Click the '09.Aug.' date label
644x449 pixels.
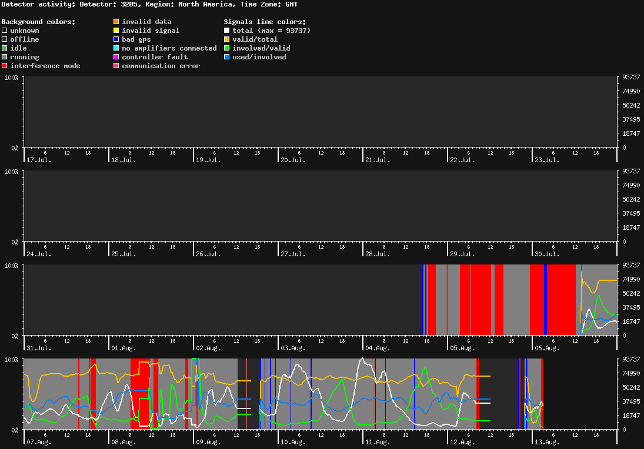click(x=208, y=442)
